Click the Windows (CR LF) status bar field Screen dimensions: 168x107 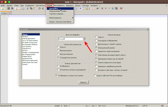[133, 106]
